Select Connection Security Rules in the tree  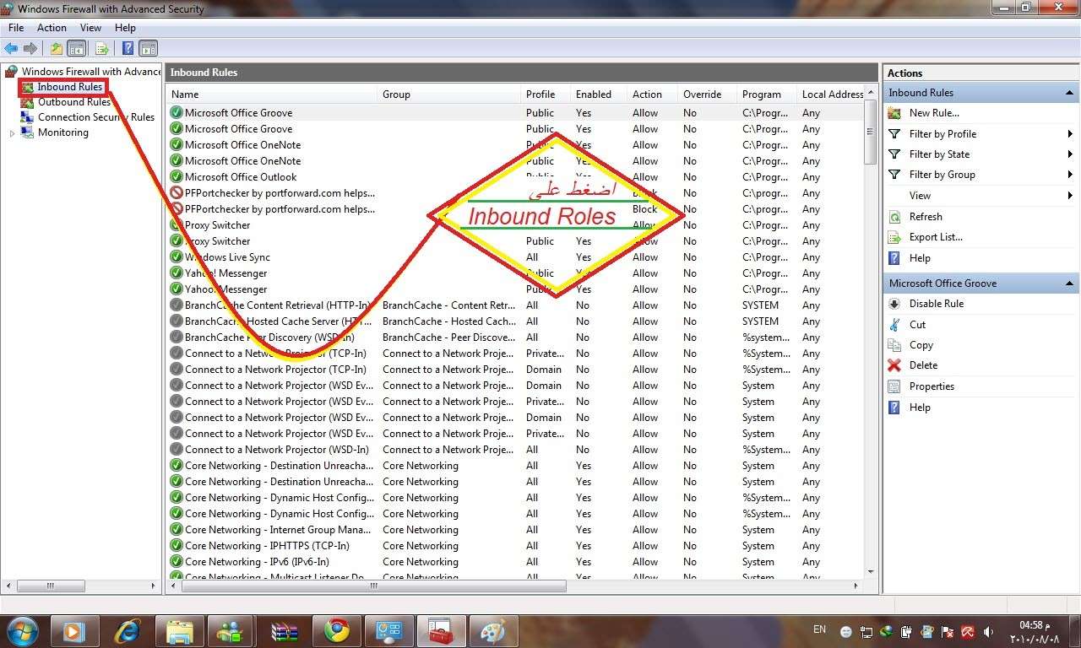[96, 117]
